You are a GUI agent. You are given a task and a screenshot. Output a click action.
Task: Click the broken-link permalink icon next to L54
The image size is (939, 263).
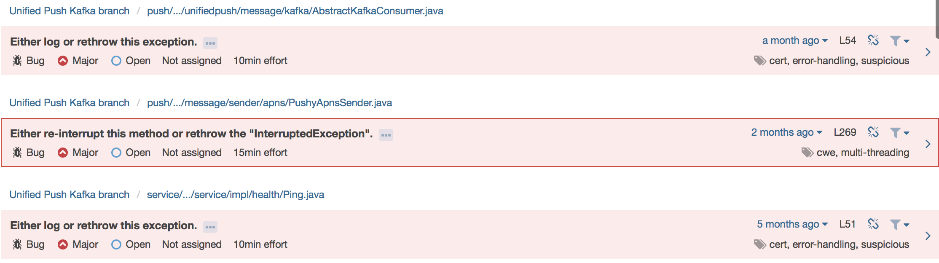[874, 40]
